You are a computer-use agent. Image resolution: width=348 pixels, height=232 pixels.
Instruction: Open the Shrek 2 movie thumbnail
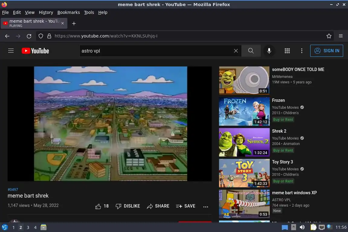point(244,142)
